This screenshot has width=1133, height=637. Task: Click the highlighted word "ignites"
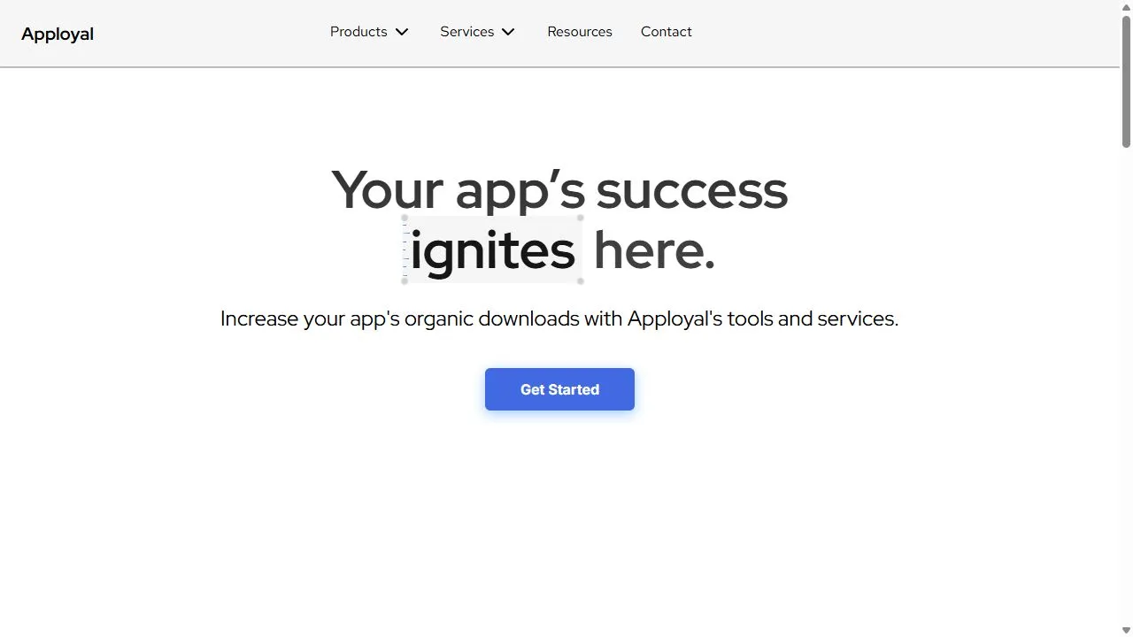pos(493,250)
